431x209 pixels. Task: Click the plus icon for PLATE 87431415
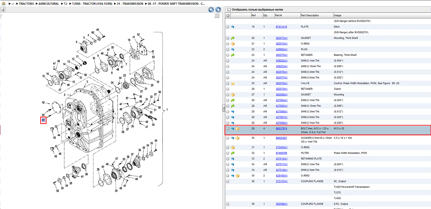click(228, 27)
